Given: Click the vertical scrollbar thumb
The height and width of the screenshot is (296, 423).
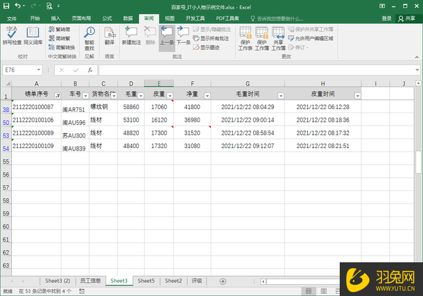Looking at the screenshot, I should [x=418, y=162].
